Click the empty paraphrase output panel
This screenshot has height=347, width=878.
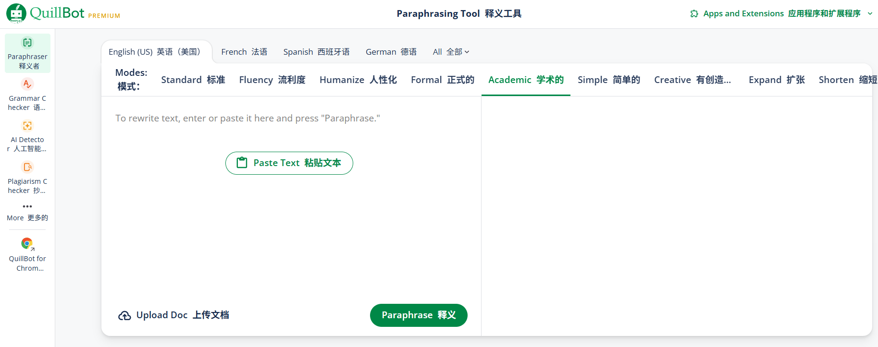pos(677,216)
